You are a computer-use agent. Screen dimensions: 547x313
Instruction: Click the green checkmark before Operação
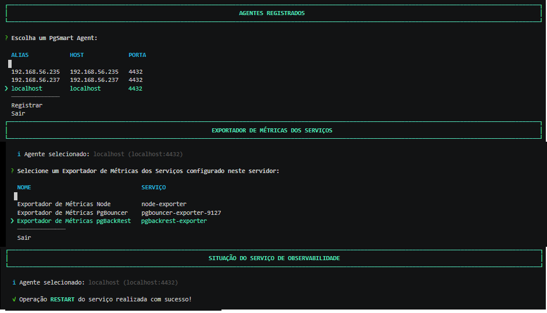coord(14,300)
